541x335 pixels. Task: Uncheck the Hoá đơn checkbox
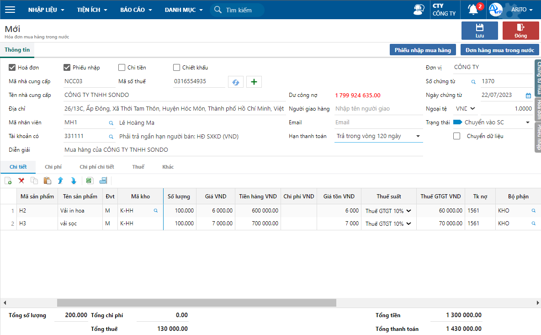click(12, 68)
